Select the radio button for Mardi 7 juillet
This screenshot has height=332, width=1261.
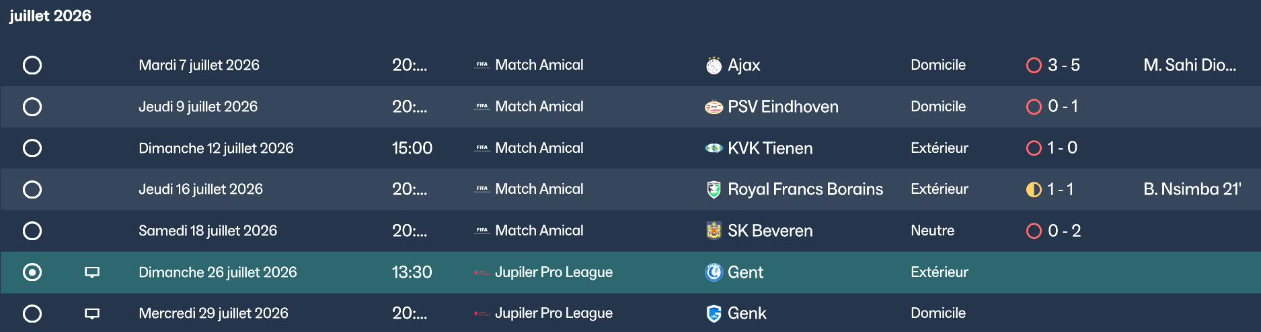pyautogui.click(x=32, y=65)
